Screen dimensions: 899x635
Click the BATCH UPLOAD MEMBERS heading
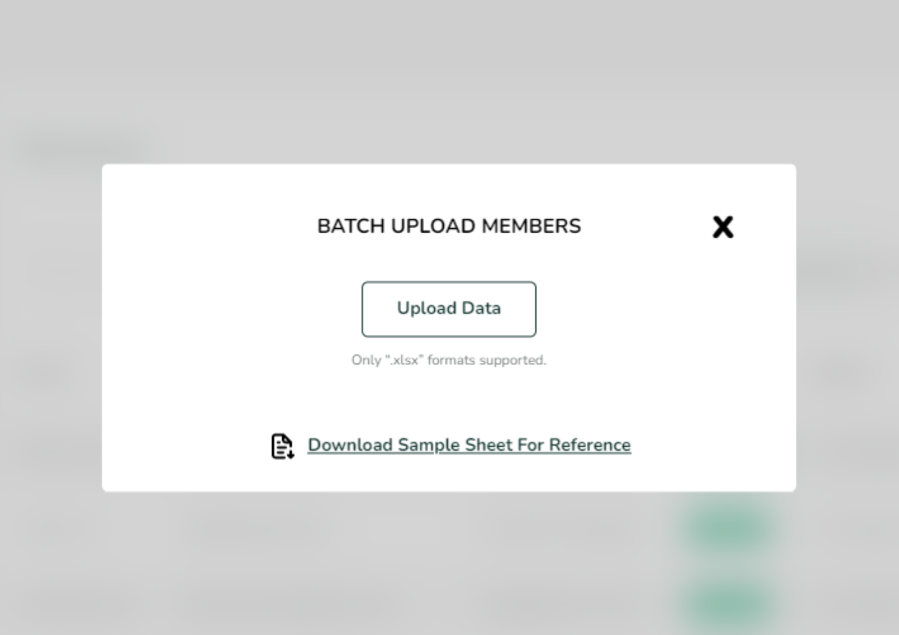449,226
